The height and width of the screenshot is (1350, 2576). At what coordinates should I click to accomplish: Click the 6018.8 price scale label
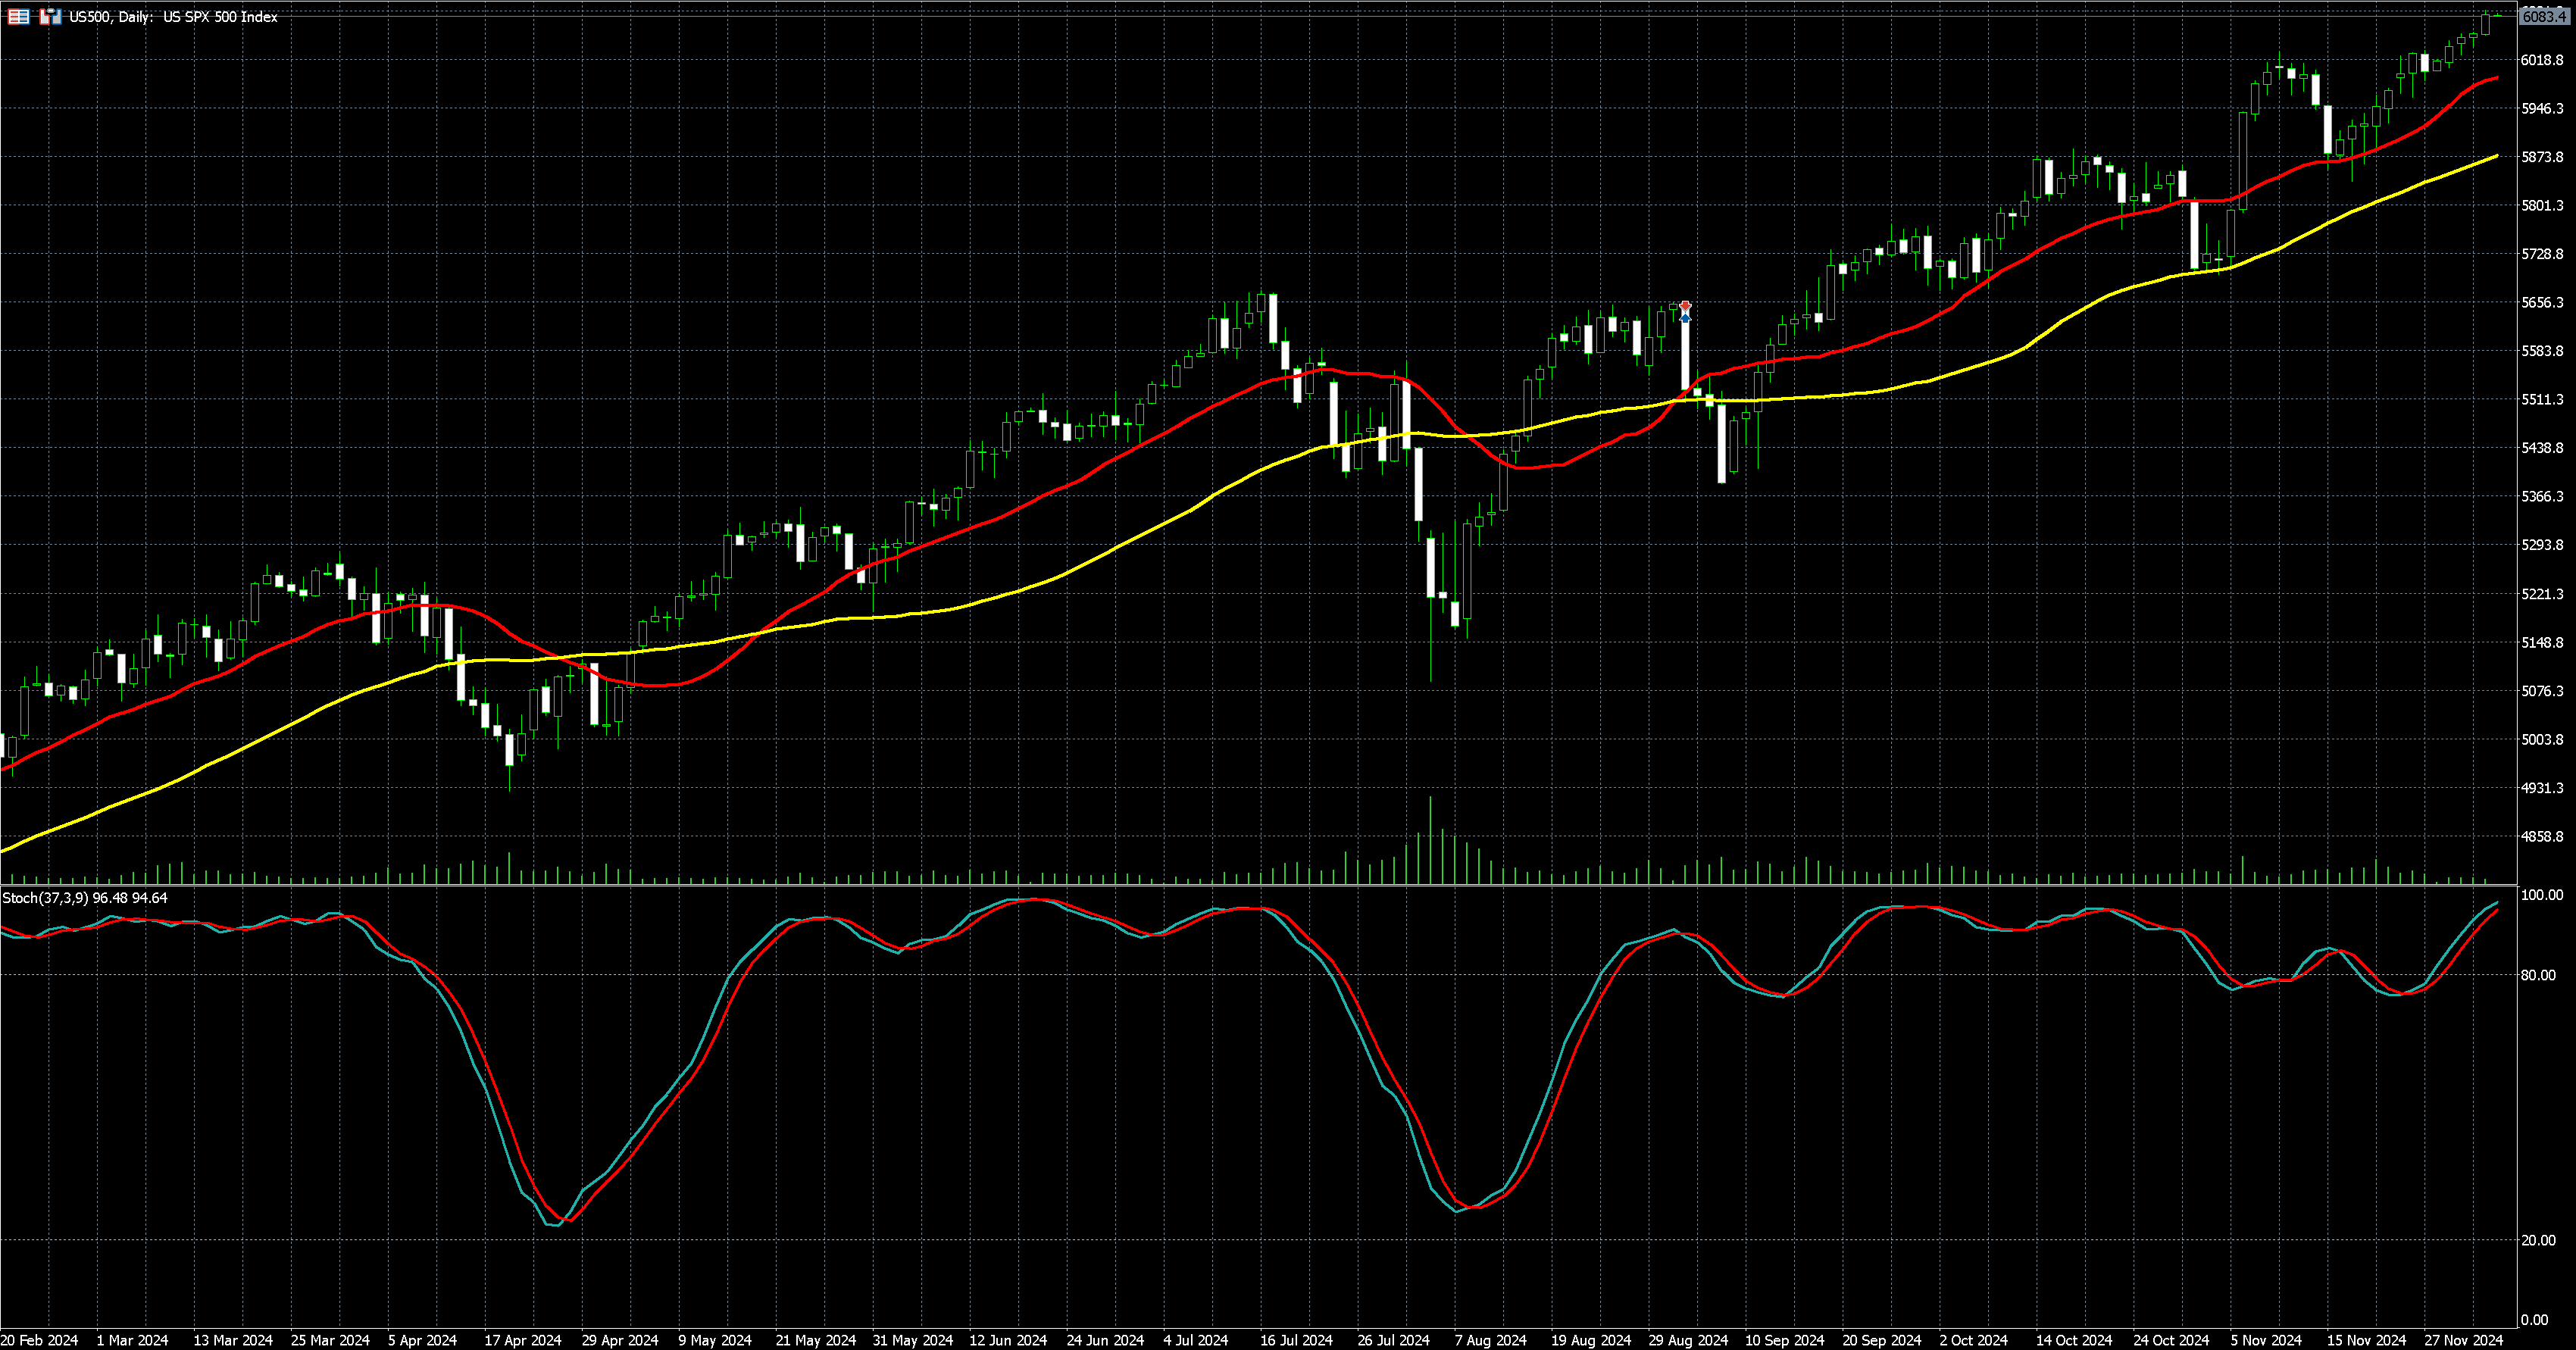click(x=2541, y=60)
